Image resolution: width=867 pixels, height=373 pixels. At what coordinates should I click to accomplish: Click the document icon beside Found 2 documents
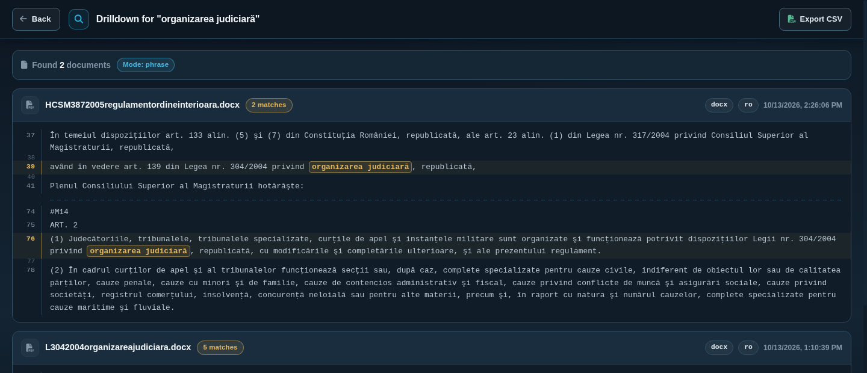coord(24,65)
